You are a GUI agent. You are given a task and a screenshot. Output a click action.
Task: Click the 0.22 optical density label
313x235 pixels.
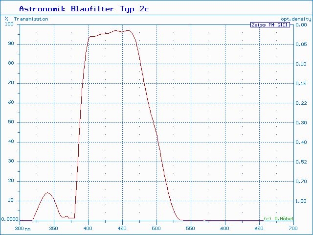(301, 103)
